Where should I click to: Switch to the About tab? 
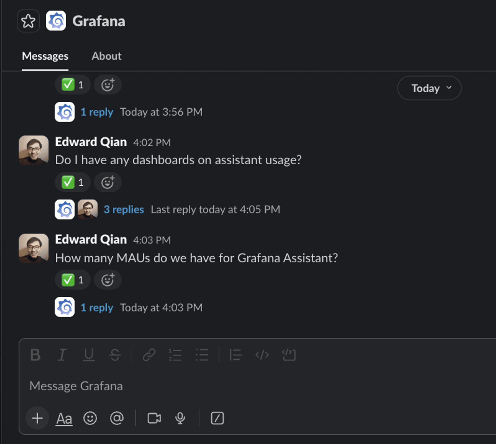106,56
